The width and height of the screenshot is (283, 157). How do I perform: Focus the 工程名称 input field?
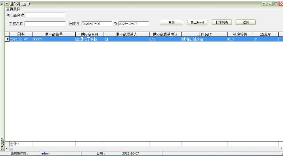(45, 24)
